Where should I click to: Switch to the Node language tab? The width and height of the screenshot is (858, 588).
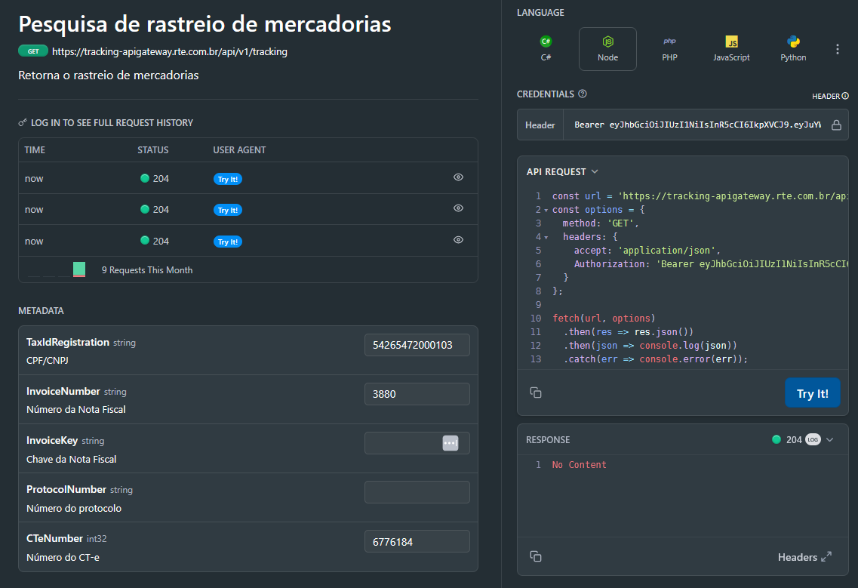point(607,48)
